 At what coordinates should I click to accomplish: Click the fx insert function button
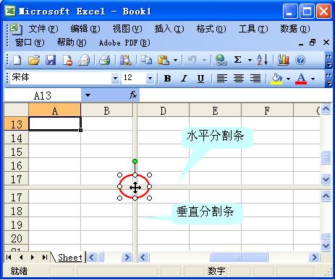[x=133, y=95]
